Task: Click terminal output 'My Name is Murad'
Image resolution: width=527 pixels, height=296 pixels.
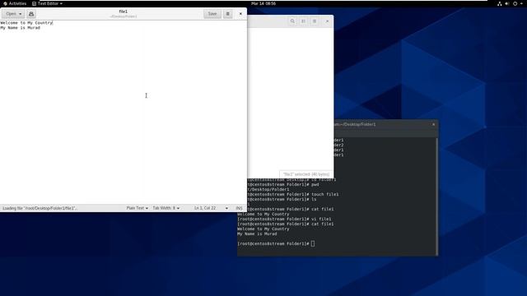Action: point(257,234)
